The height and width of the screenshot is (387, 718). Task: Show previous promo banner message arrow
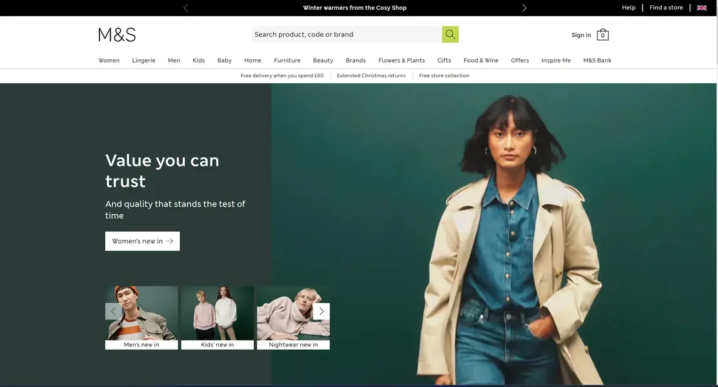point(185,8)
